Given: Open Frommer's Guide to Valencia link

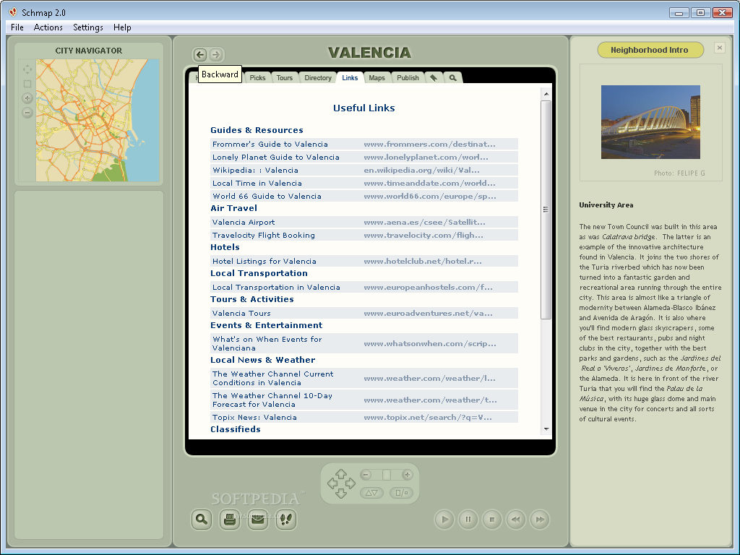Looking at the screenshot, I should [x=270, y=144].
